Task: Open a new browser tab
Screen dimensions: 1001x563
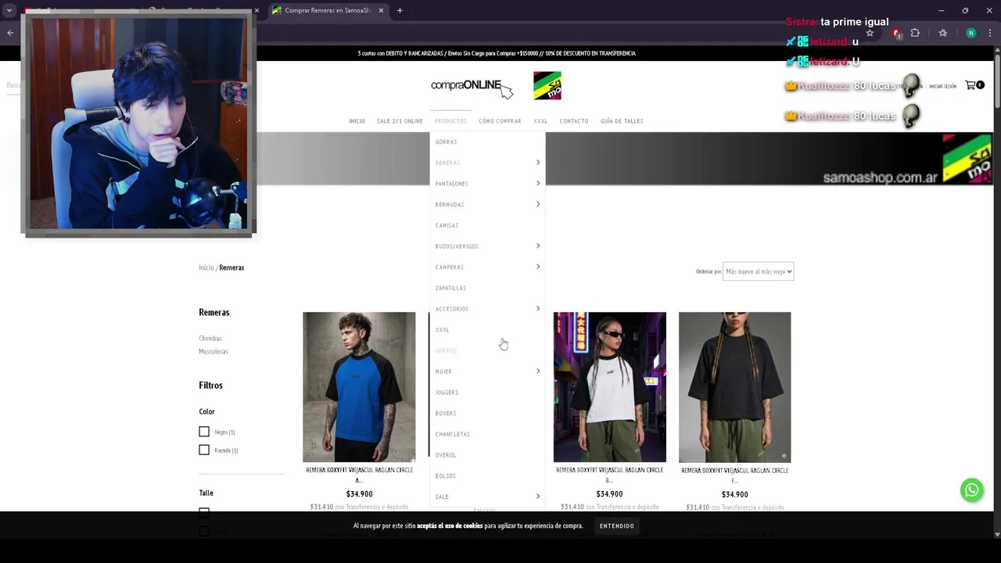Action: point(400,10)
